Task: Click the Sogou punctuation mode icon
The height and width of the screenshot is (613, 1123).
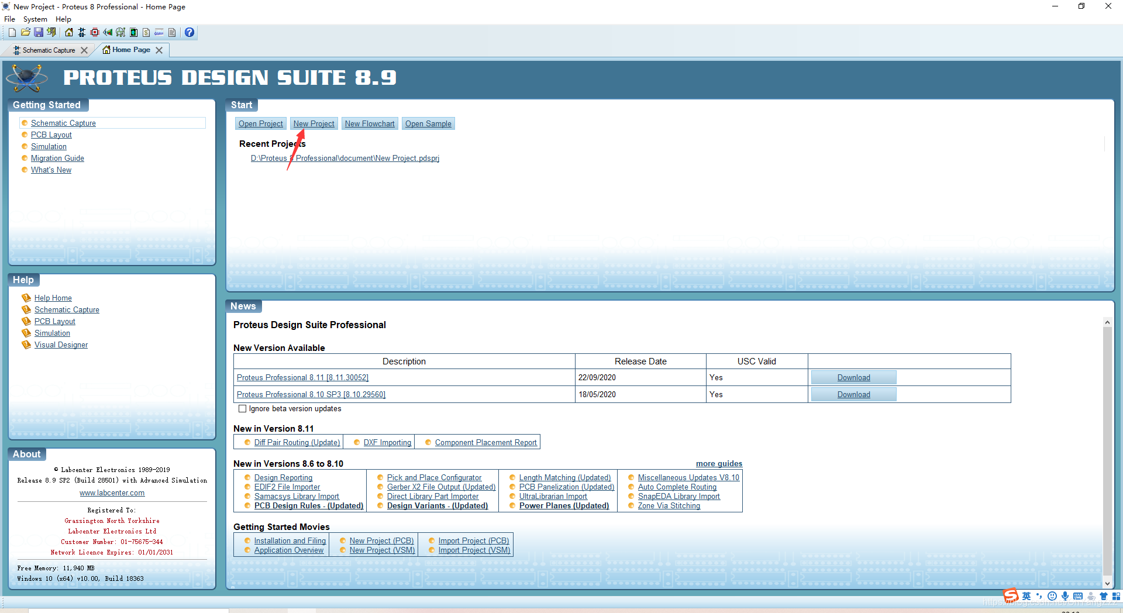Action: click(x=1039, y=596)
